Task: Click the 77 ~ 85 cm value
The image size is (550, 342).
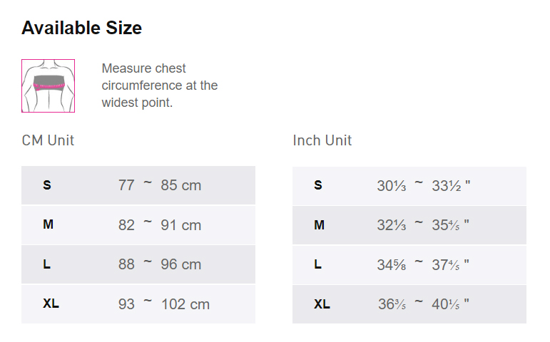Action: (x=160, y=185)
